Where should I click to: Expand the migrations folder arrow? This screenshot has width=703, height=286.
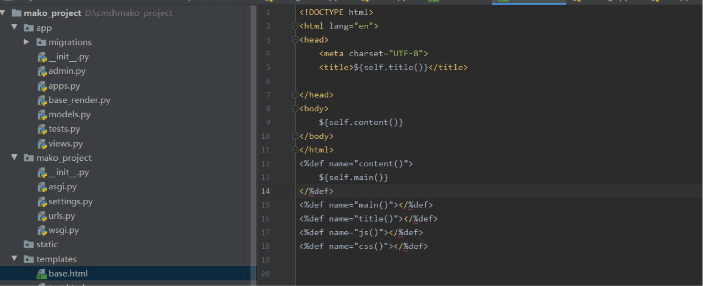[x=27, y=42]
